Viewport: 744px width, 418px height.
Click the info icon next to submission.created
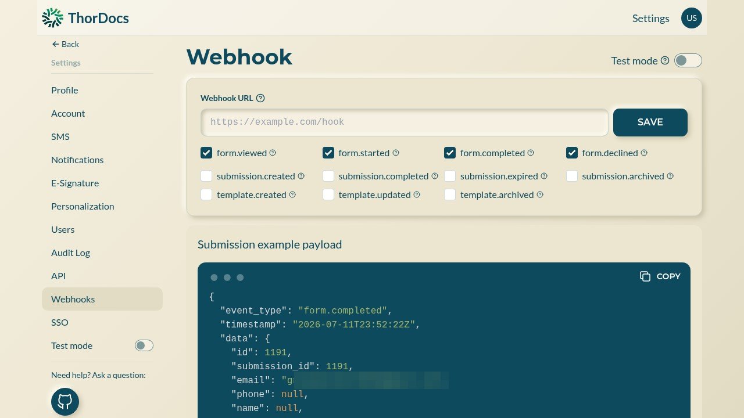301,176
